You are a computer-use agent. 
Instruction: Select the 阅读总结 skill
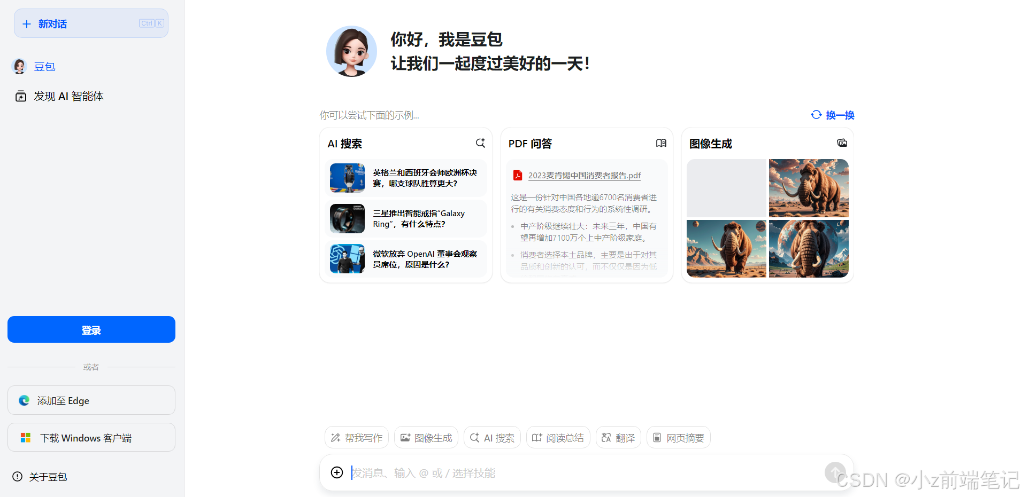(558, 437)
